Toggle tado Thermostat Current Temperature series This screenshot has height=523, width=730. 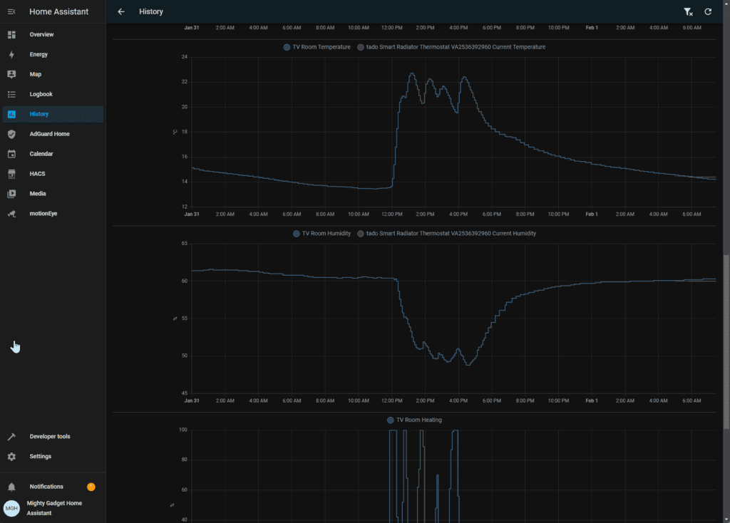coord(450,47)
